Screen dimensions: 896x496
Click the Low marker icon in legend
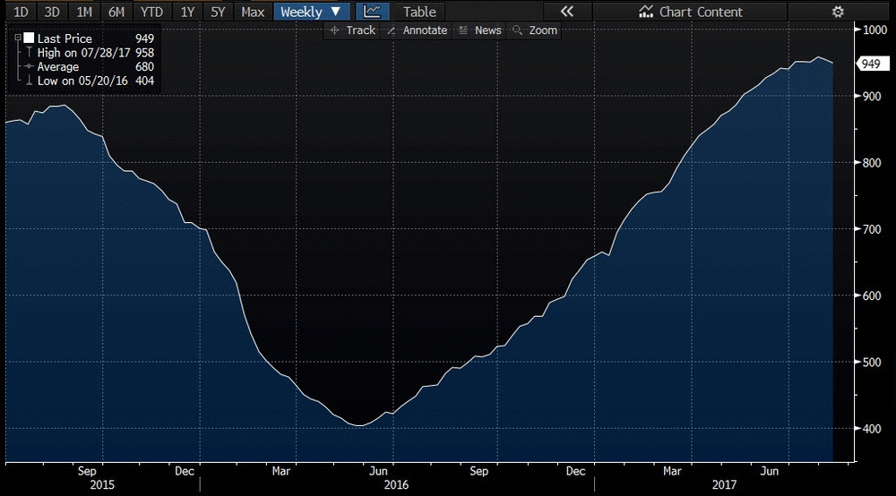[30, 81]
